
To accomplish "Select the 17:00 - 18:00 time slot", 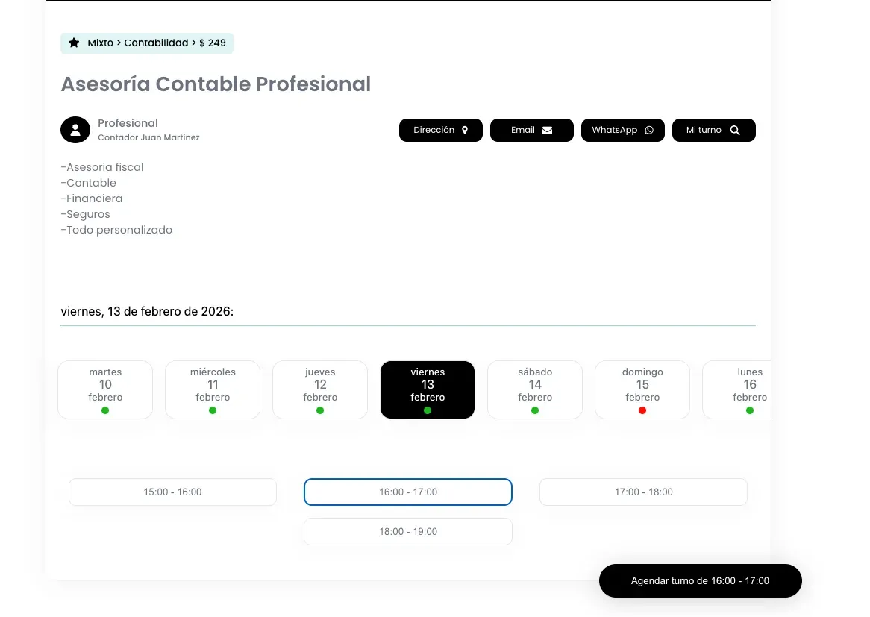I will coord(643,492).
